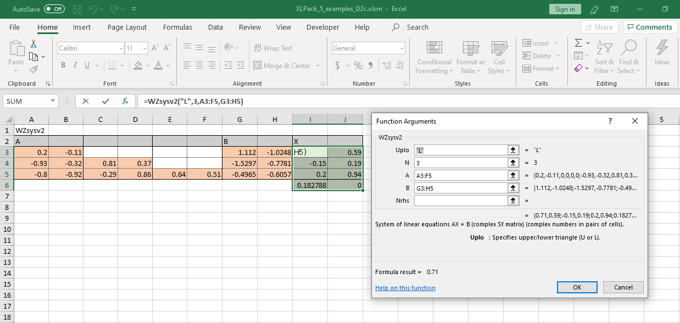Click the Paste clipboard icon

[16, 49]
